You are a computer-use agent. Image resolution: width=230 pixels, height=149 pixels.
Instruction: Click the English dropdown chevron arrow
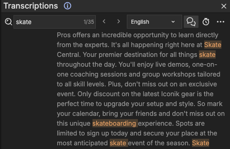coord(173,22)
